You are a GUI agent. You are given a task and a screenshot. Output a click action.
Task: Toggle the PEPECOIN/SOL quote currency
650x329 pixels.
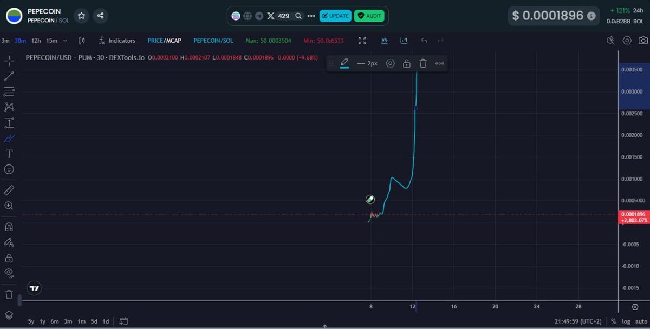click(x=213, y=41)
